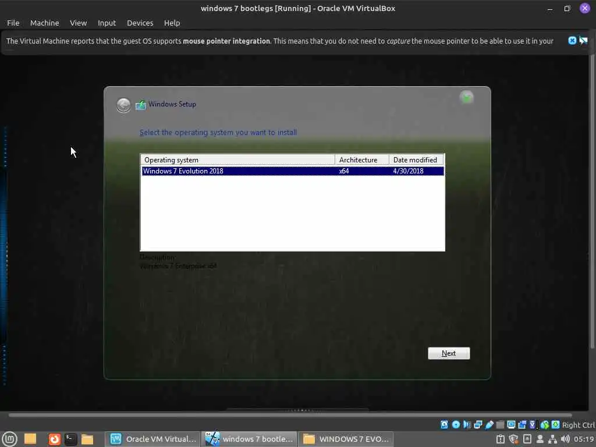Click the clock showing 05:19
596x447 pixels.
584,439
